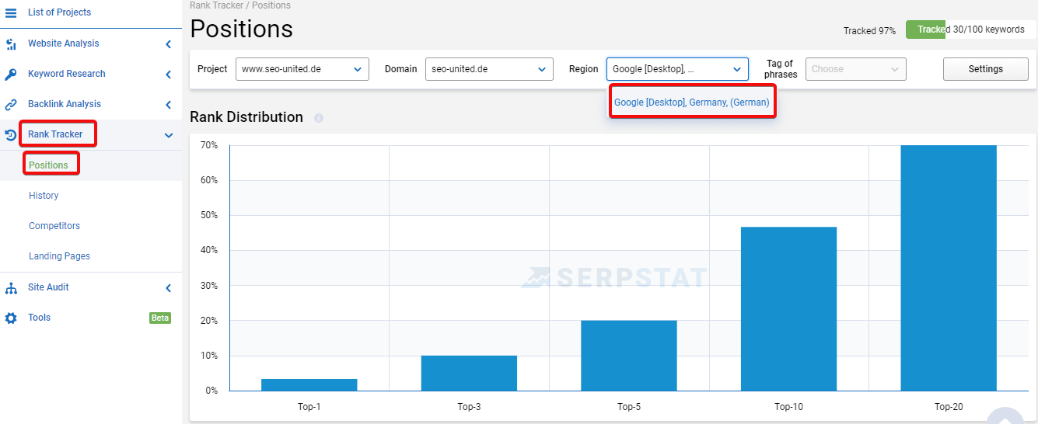Click the Rank Tracker breadcrumb link
1038x424 pixels.
pyautogui.click(x=215, y=5)
